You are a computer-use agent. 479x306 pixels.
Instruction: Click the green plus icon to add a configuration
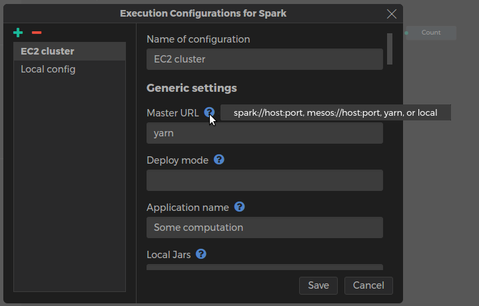[x=18, y=33]
